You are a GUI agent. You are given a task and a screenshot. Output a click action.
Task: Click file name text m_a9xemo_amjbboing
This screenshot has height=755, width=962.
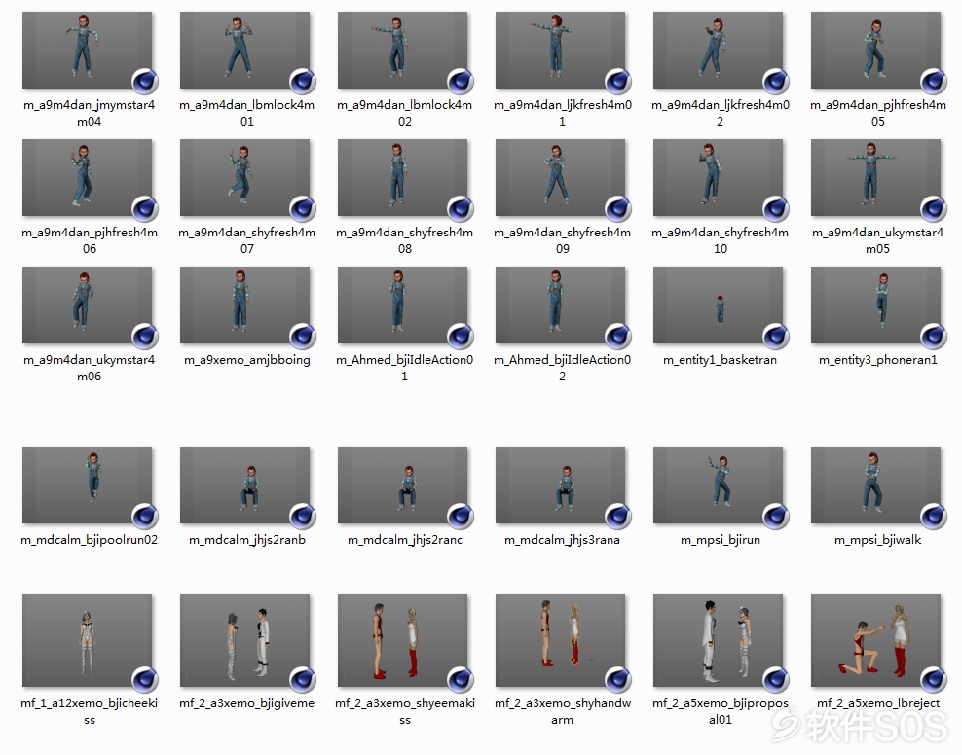click(247, 360)
